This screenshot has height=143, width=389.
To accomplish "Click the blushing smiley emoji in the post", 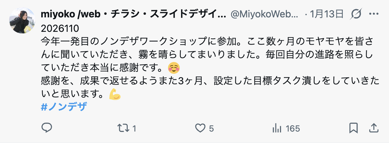I will [174, 68].
